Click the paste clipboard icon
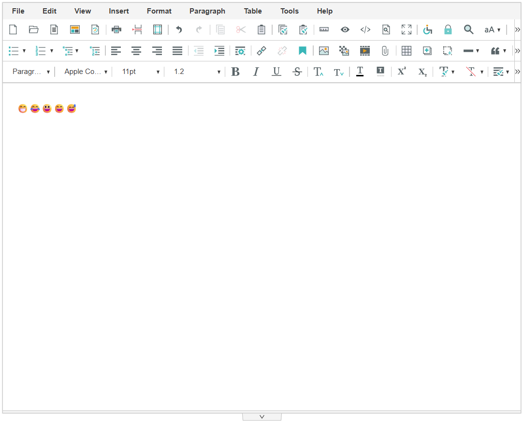 point(262,30)
